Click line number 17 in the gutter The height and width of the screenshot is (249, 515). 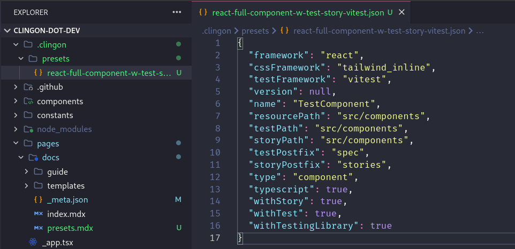[215, 238]
